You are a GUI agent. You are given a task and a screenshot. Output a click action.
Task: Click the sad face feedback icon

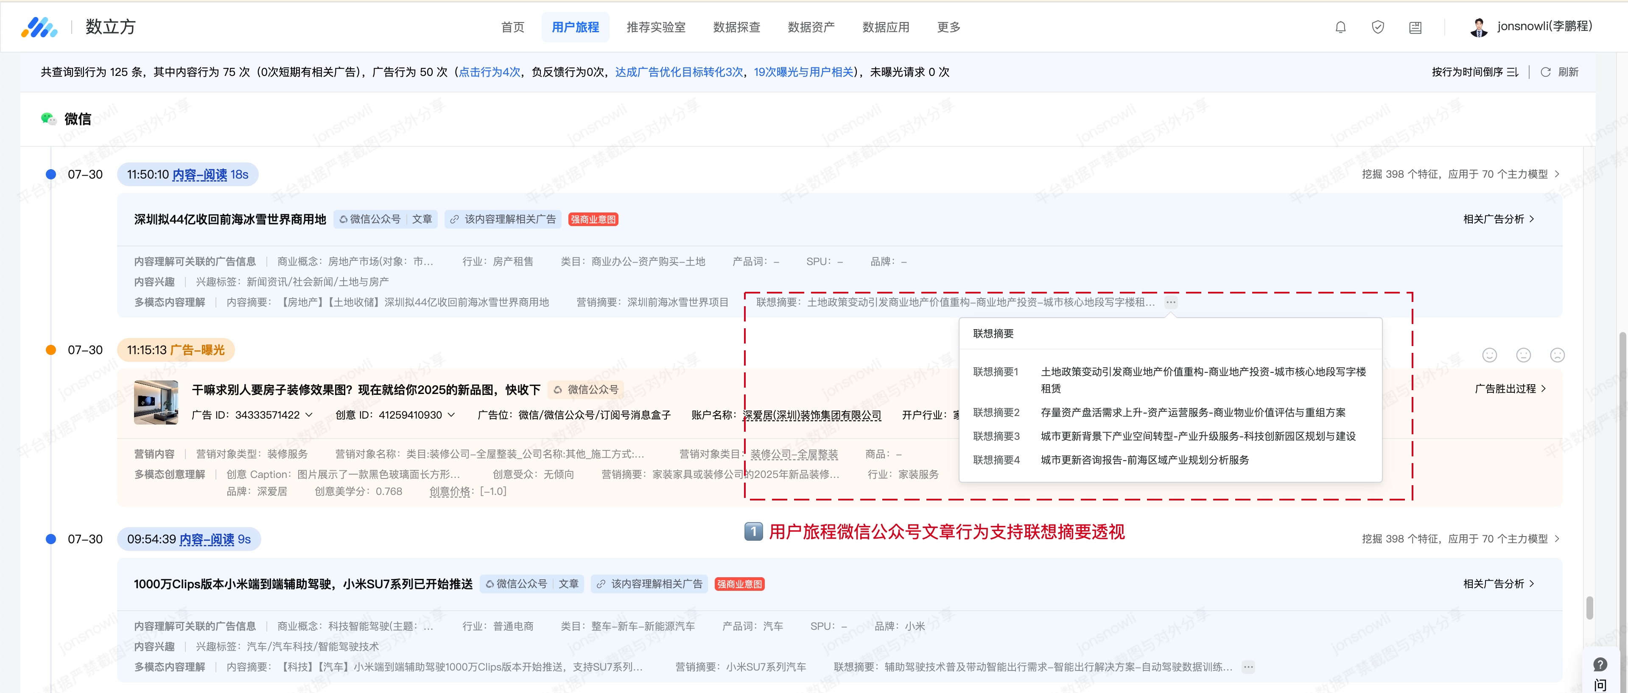1557,355
